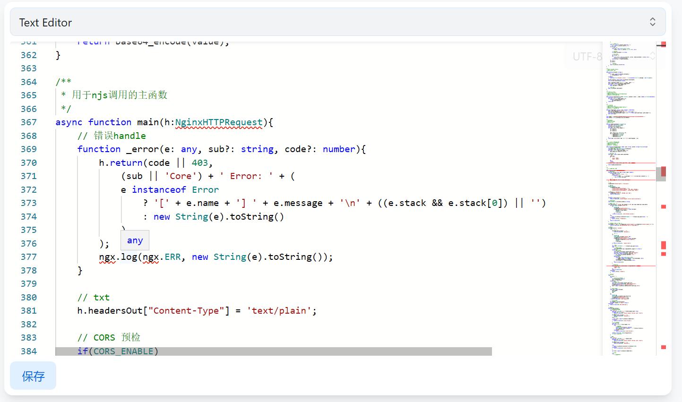Click 'async' keyword on line 367
Image resolution: width=682 pixels, height=402 pixels.
coord(69,122)
